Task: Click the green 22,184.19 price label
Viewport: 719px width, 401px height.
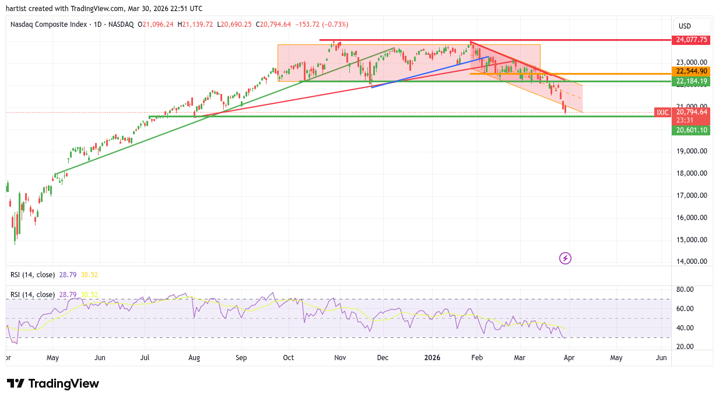Action: 691,81
